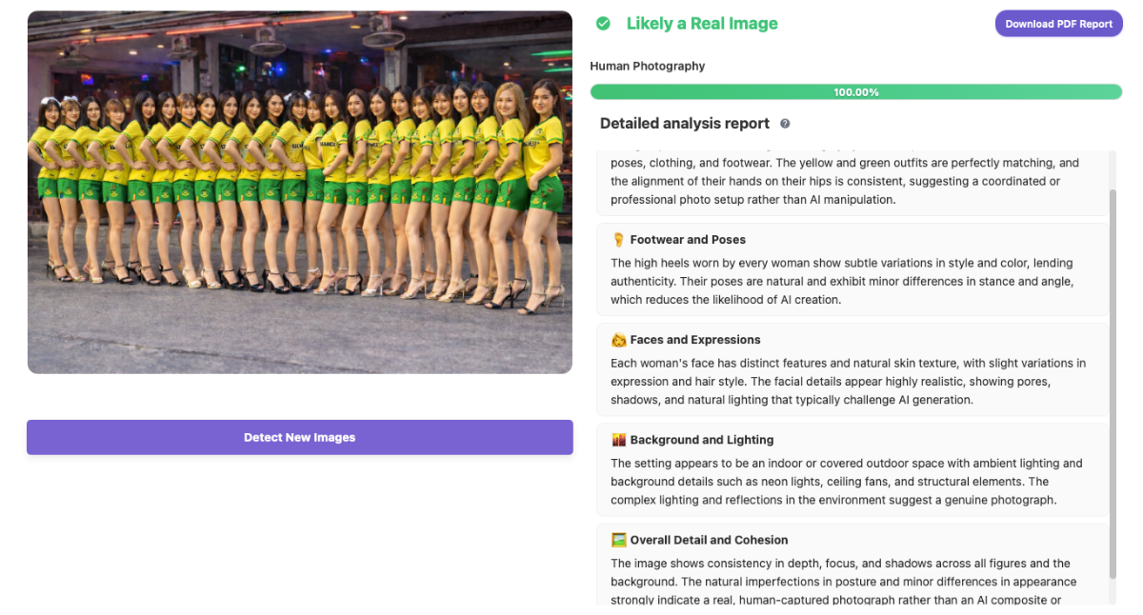Download the PDF report
This screenshot has width=1143, height=615.
(x=1058, y=24)
